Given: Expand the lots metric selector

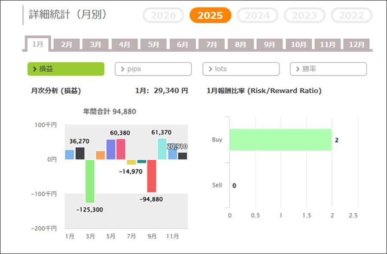Looking at the screenshot, I should [241, 69].
